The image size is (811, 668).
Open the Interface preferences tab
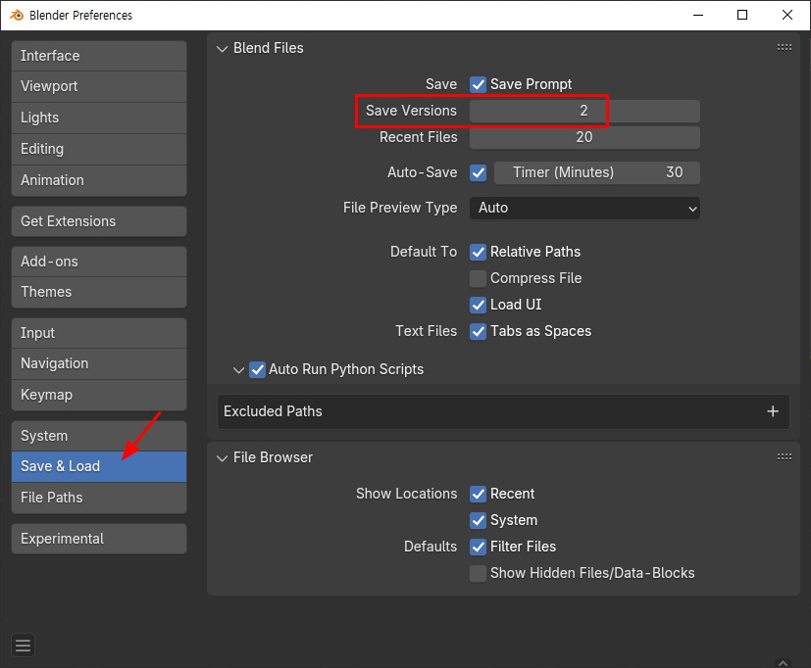coord(99,56)
